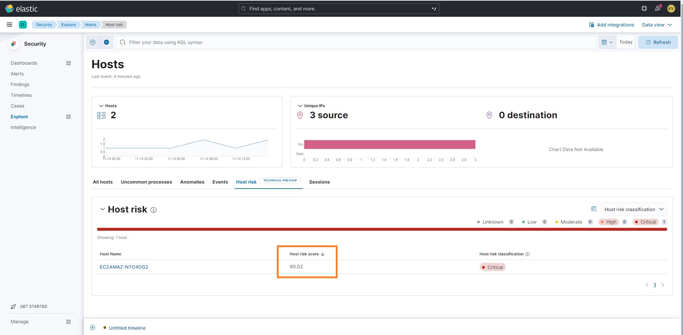The height and width of the screenshot is (335, 683).
Task: Open the help icon in the top bar
Action: [x=644, y=8]
